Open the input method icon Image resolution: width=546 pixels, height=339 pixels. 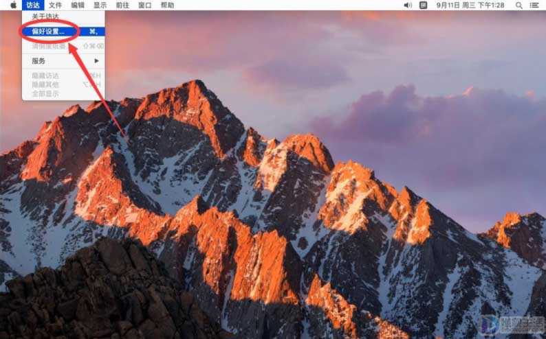pos(423,5)
